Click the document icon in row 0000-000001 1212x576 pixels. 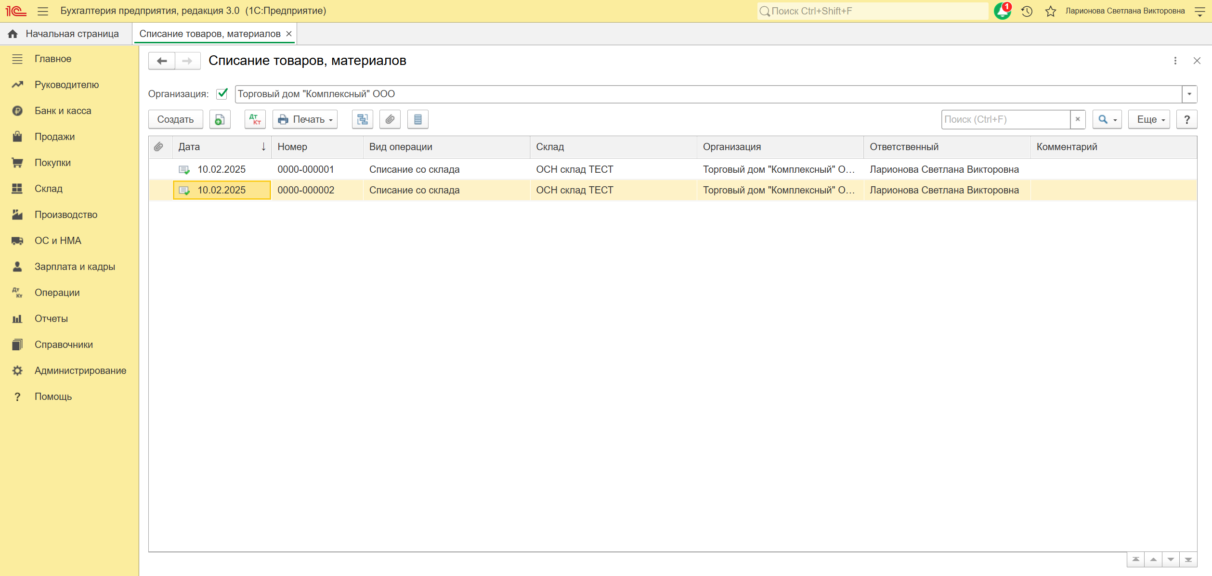coord(184,170)
